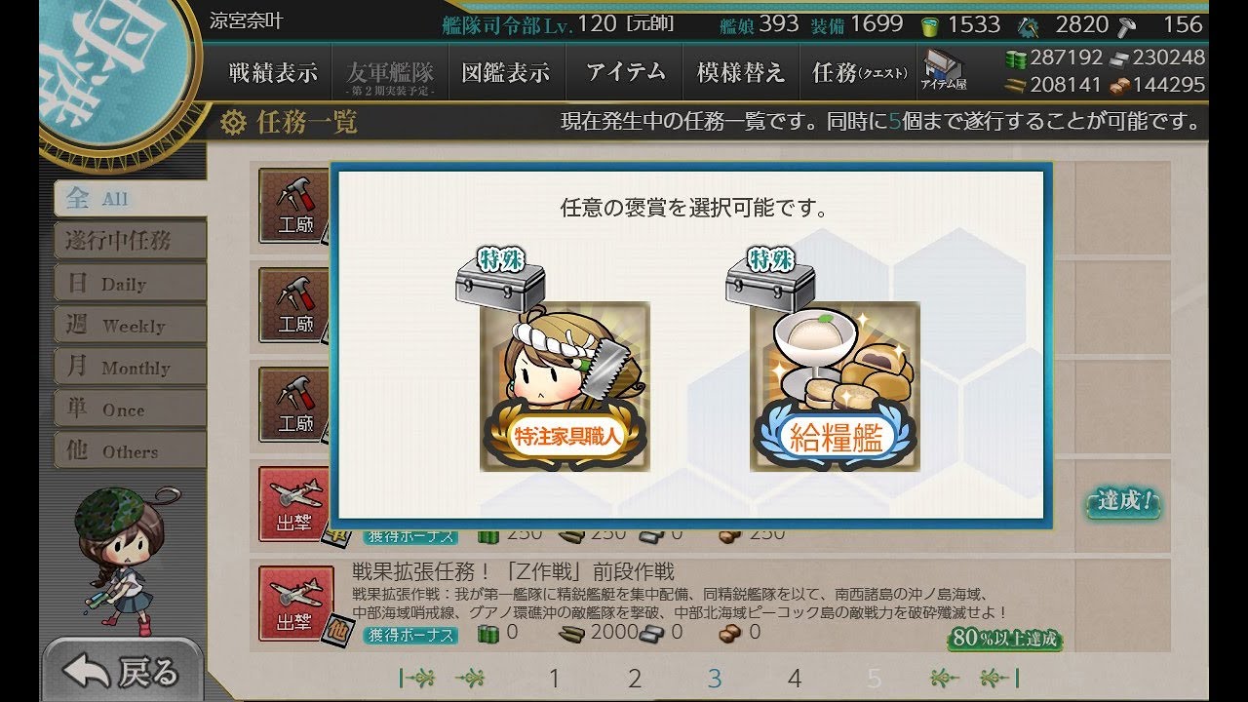
Task: Open the 図鑑表示 menu
Action: tap(505, 72)
